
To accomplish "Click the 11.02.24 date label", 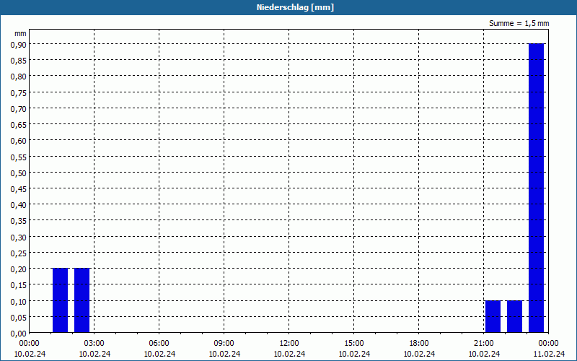I will [x=548, y=354].
